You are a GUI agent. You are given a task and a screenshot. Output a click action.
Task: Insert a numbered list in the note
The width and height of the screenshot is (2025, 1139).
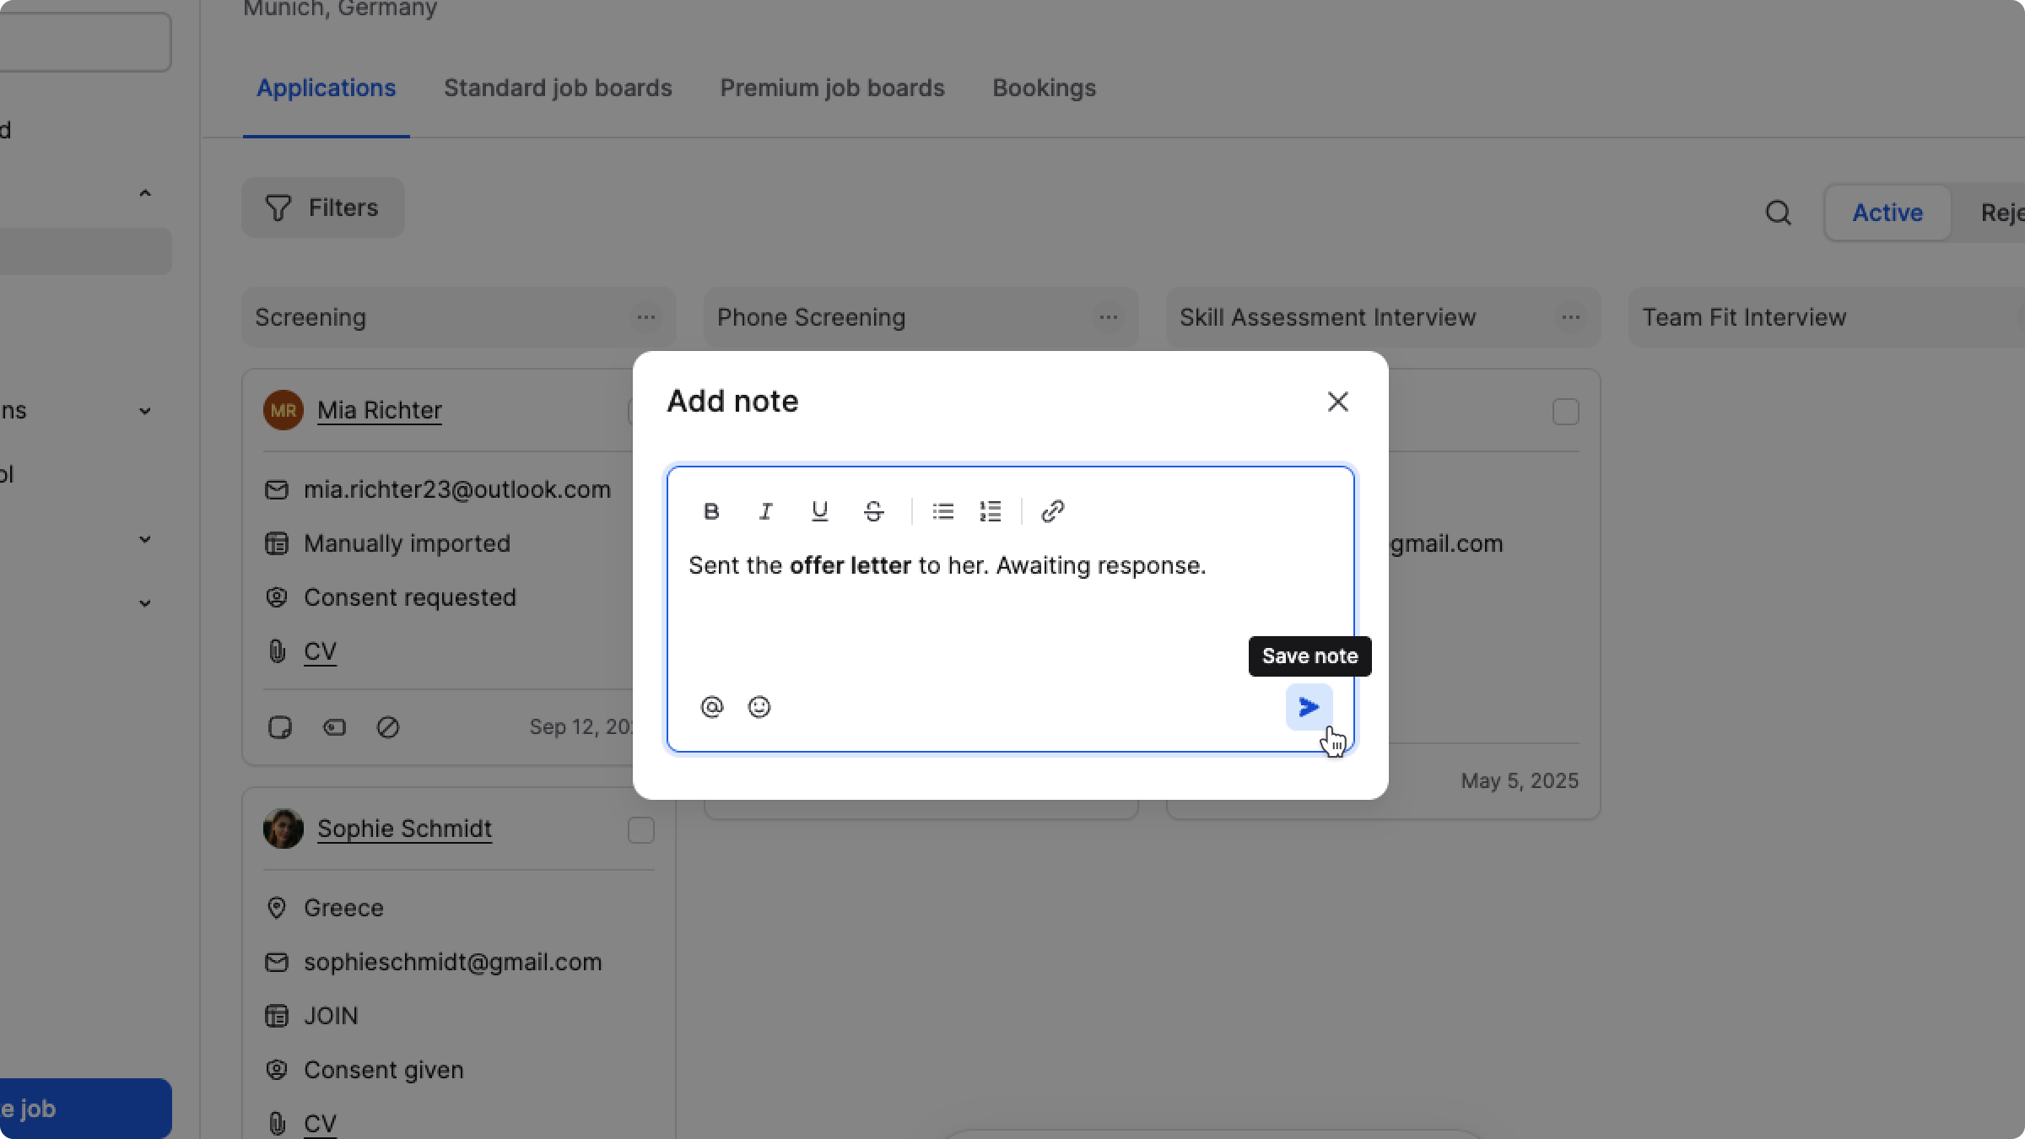[x=991, y=511]
